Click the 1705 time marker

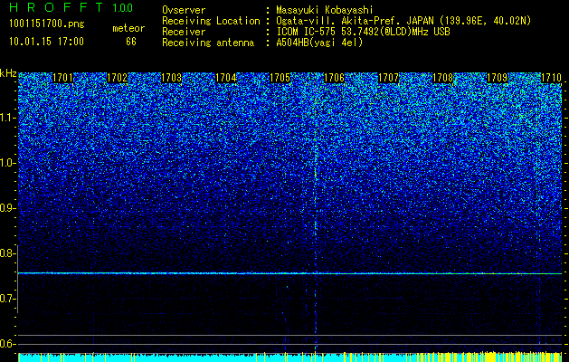pyautogui.click(x=280, y=78)
